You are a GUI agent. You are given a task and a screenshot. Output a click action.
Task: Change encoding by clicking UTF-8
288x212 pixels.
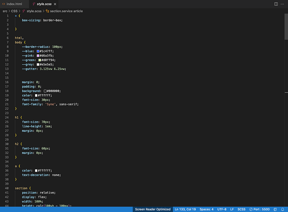point(222,209)
